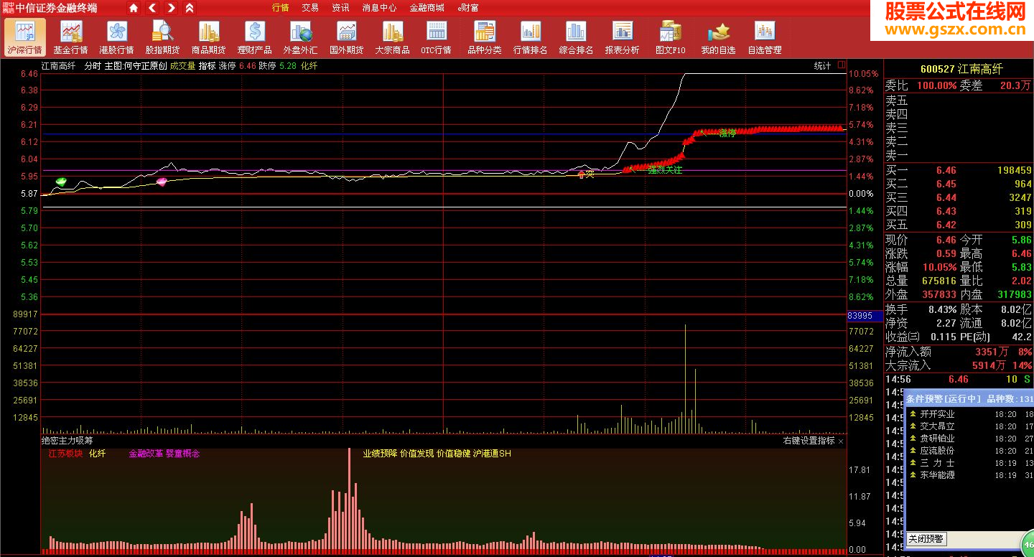Open the 港股行情 Hong Kong quotes icon
1034x557 pixels.
point(116,37)
